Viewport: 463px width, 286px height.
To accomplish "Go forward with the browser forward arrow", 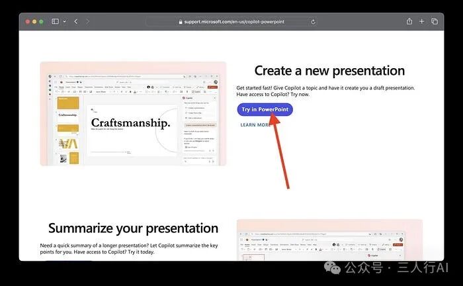I will pos(87,21).
